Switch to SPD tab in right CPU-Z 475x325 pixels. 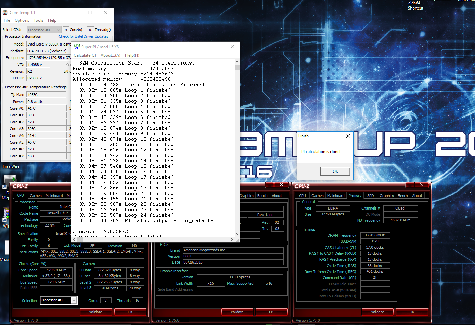[x=371, y=196]
